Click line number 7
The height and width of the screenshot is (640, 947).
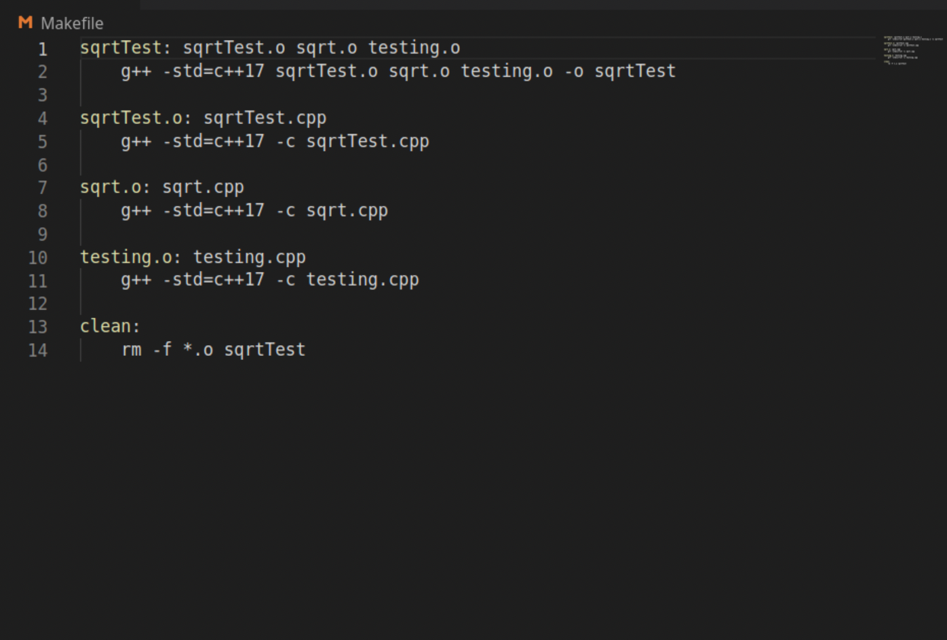pyautogui.click(x=42, y=186)
